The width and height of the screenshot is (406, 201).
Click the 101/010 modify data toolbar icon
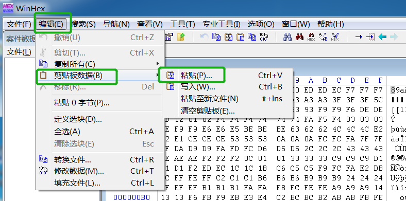[x=264, y=37]
